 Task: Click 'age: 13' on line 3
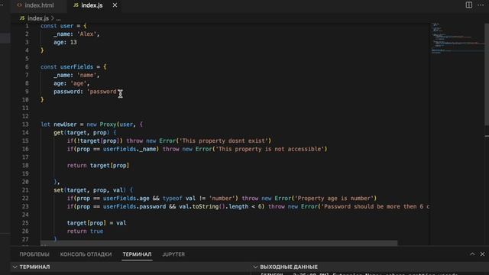point(65,43)
